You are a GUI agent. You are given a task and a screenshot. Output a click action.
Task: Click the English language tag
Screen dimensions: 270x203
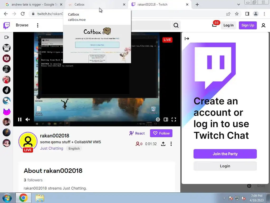(74, 149)
